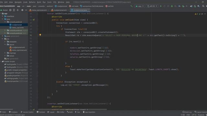Viewport: 207px width, 116px height.
Task: Open the VCS menu
Action: [55, 2]
